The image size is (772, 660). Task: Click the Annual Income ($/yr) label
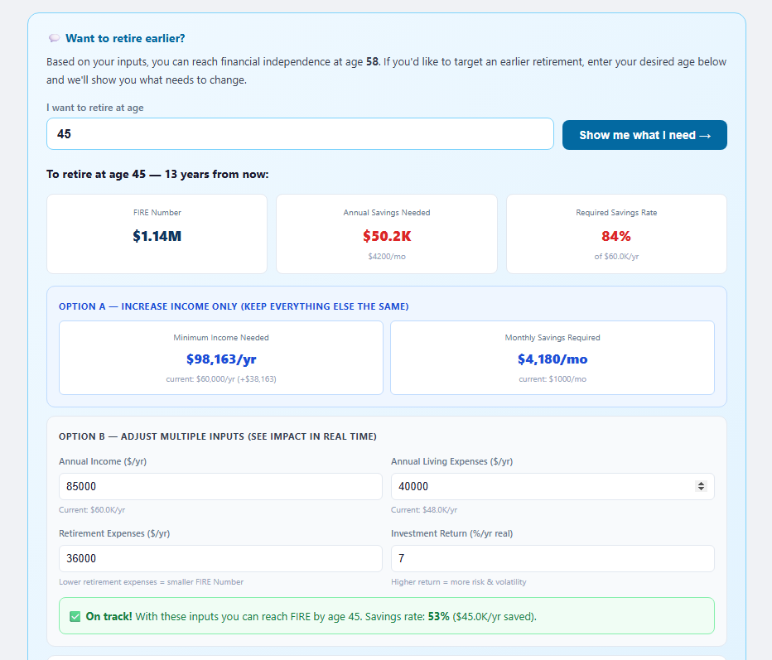coord(103,461)
